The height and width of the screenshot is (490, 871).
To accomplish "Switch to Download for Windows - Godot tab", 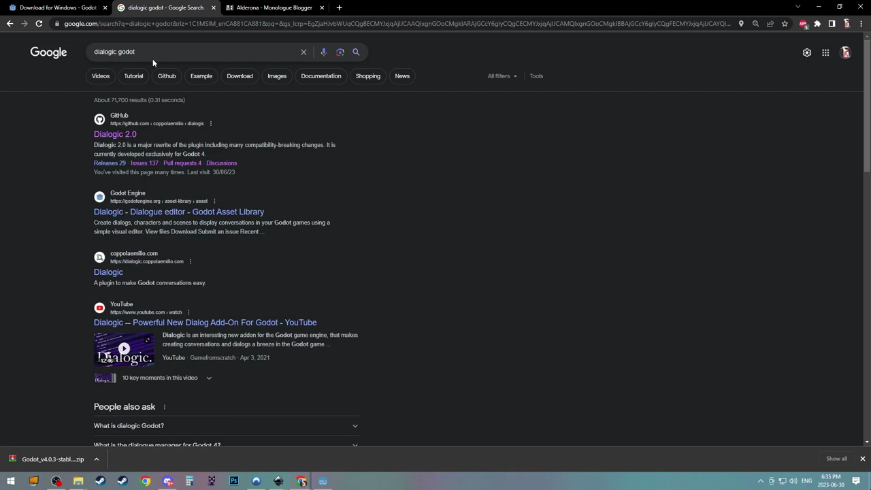I will (x=58, y=7).
